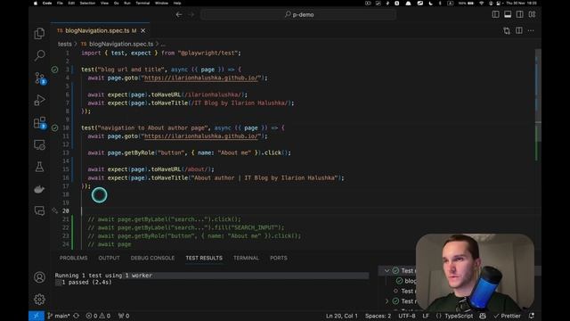Click the Wi-Fi icon in macOS menu bar

(x=481, y=3)
